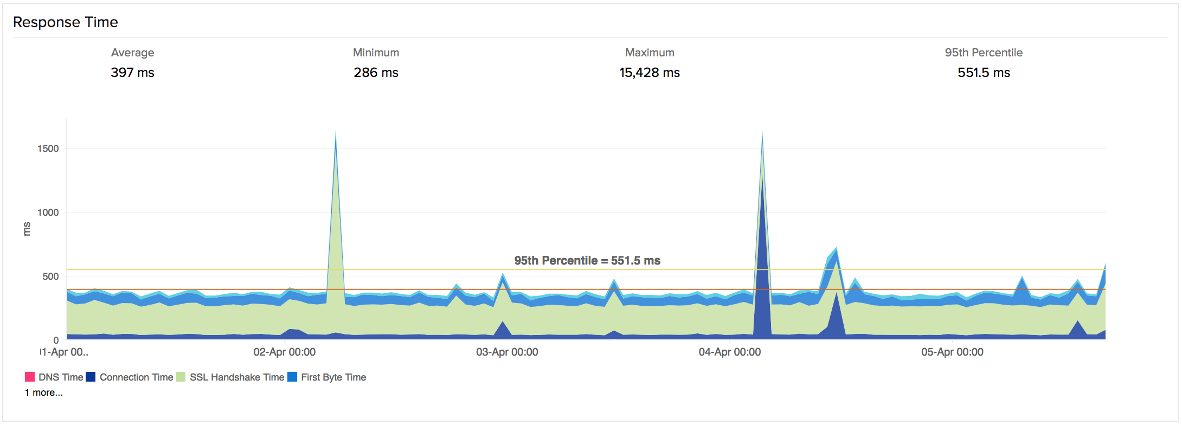Click the '95th Percentile = 551.5 ms' chart label
Image resolution: width=1182 pixels, height=425 pixels.
tap(587, 261)
